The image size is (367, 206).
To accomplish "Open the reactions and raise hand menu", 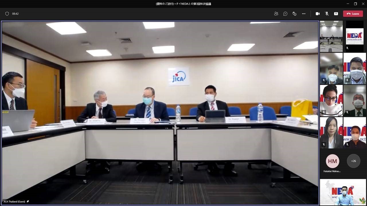I will 294,14.
